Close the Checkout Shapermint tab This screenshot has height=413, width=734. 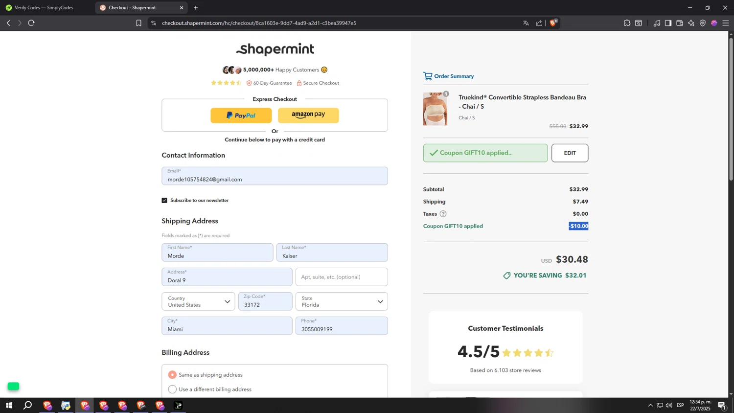[x=182, y=8]
